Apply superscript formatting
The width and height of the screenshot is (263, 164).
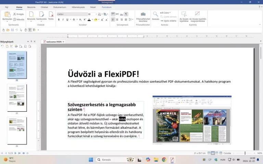point(85,19)
